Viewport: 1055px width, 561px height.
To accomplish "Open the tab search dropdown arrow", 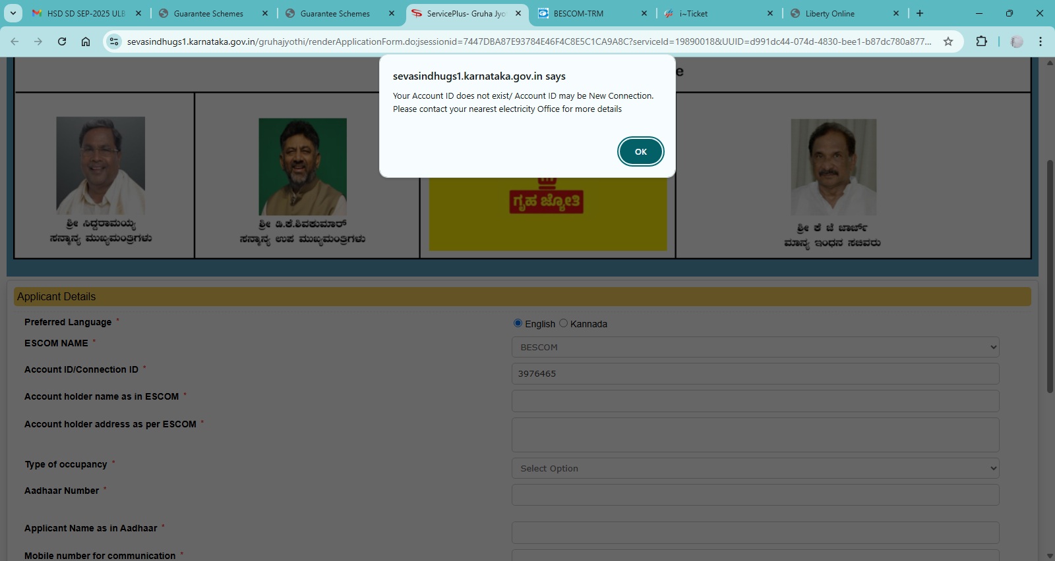I will [x=13, y=13].
